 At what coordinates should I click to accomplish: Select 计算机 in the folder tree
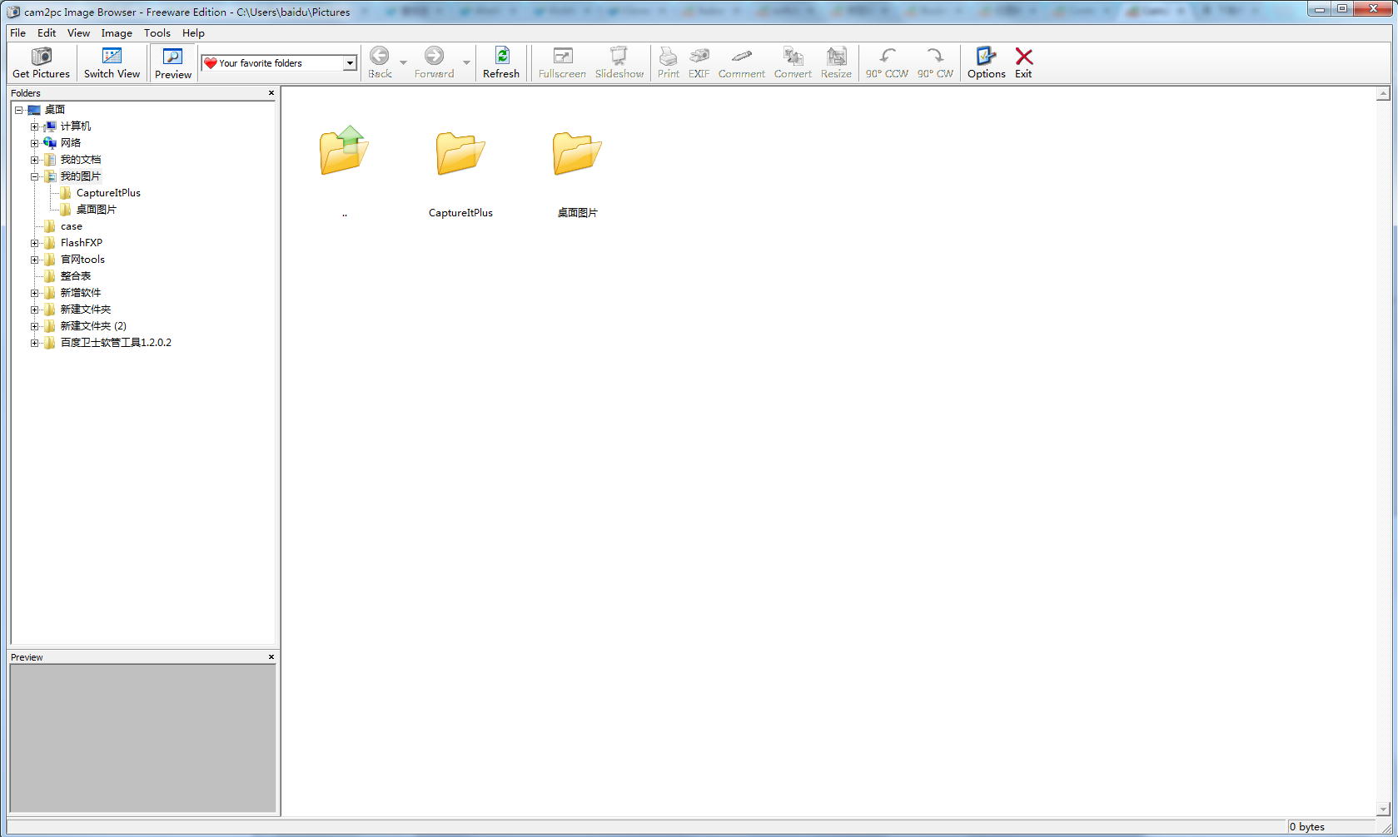coord(76,126)
